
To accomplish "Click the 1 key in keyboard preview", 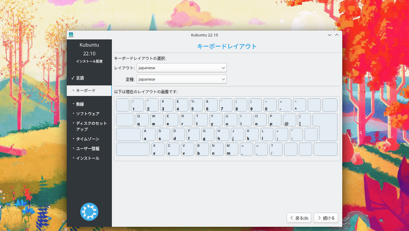I will 137,105.
